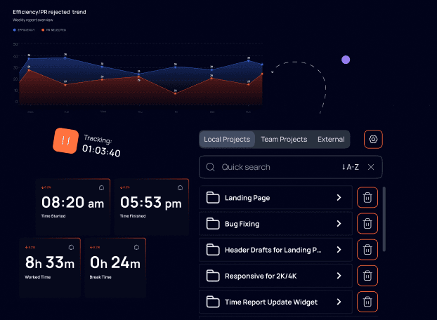Click trend indicator on Worked Time card
The image size is (437, 320).
[x=30, y=247]
